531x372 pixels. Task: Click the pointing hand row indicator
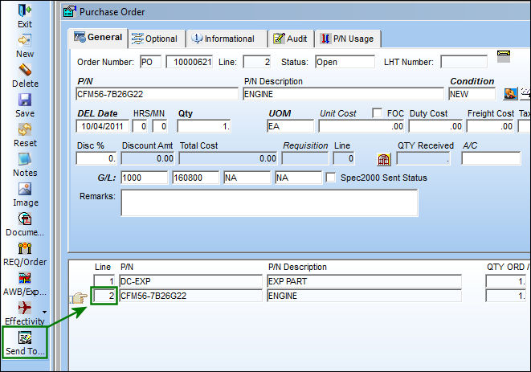(x=79, y=298)
